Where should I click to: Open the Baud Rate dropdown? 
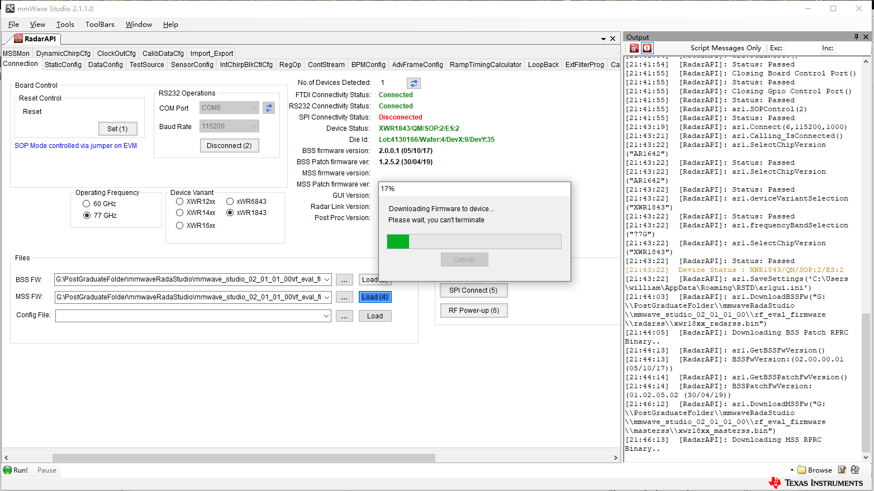254,126
